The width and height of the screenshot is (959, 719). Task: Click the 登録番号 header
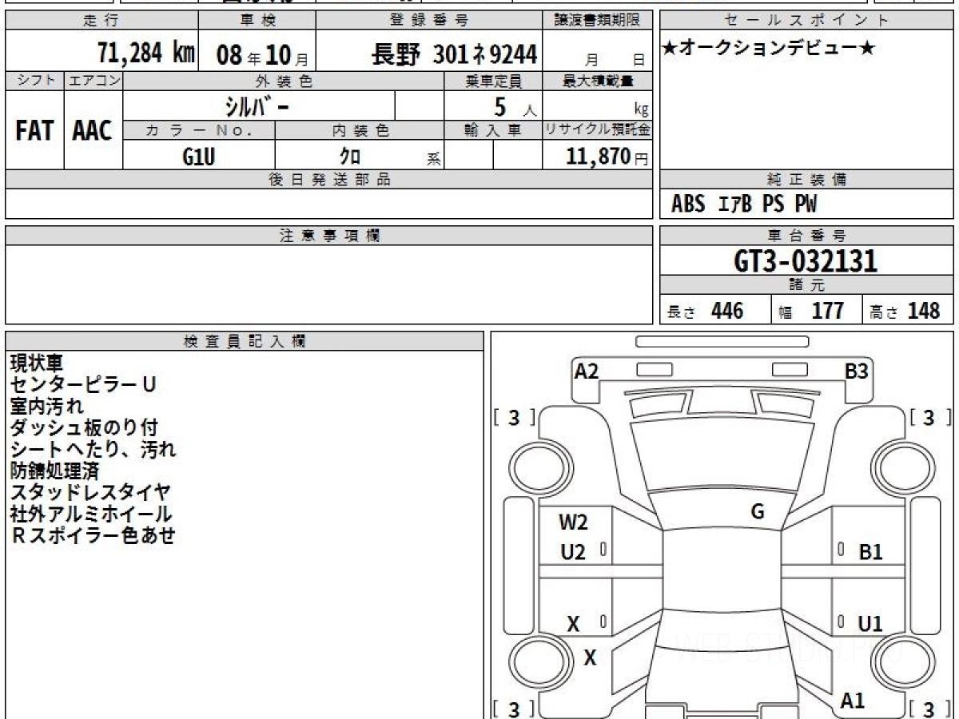click(x=430, y=20)
